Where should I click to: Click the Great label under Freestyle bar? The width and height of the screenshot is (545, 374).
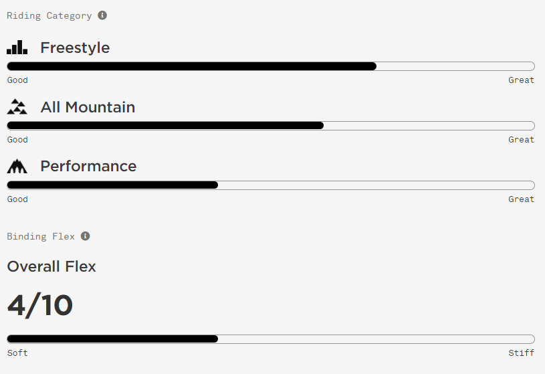521,80
